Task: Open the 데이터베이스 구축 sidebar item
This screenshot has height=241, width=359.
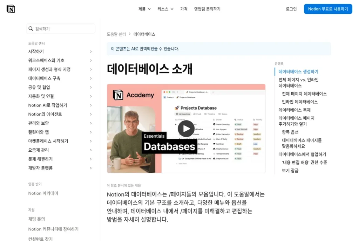Action: click(x=44, y=78)
